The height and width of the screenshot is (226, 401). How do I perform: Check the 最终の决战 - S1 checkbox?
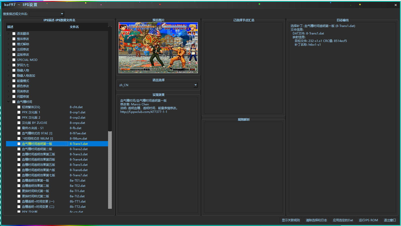click(x=19, y=128)
